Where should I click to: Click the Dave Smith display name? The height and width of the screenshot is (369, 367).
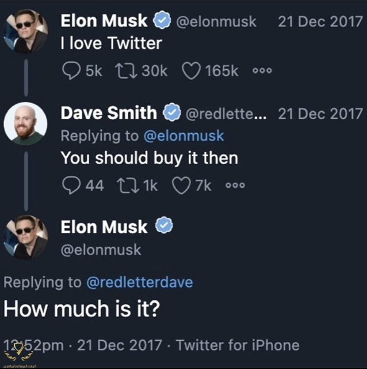110,113
